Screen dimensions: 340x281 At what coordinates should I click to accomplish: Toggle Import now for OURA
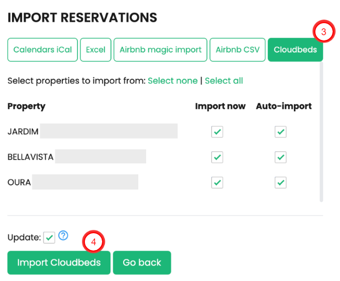tap(217, 182)
